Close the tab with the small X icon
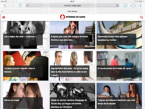Viewport: 145px width, 109px height. click(x=2, y=11)
